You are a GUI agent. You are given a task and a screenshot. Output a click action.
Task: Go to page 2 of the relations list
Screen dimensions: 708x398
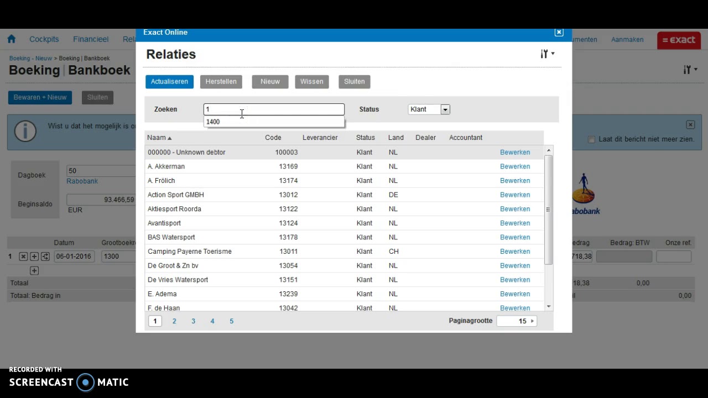click(x=174, y=321)
